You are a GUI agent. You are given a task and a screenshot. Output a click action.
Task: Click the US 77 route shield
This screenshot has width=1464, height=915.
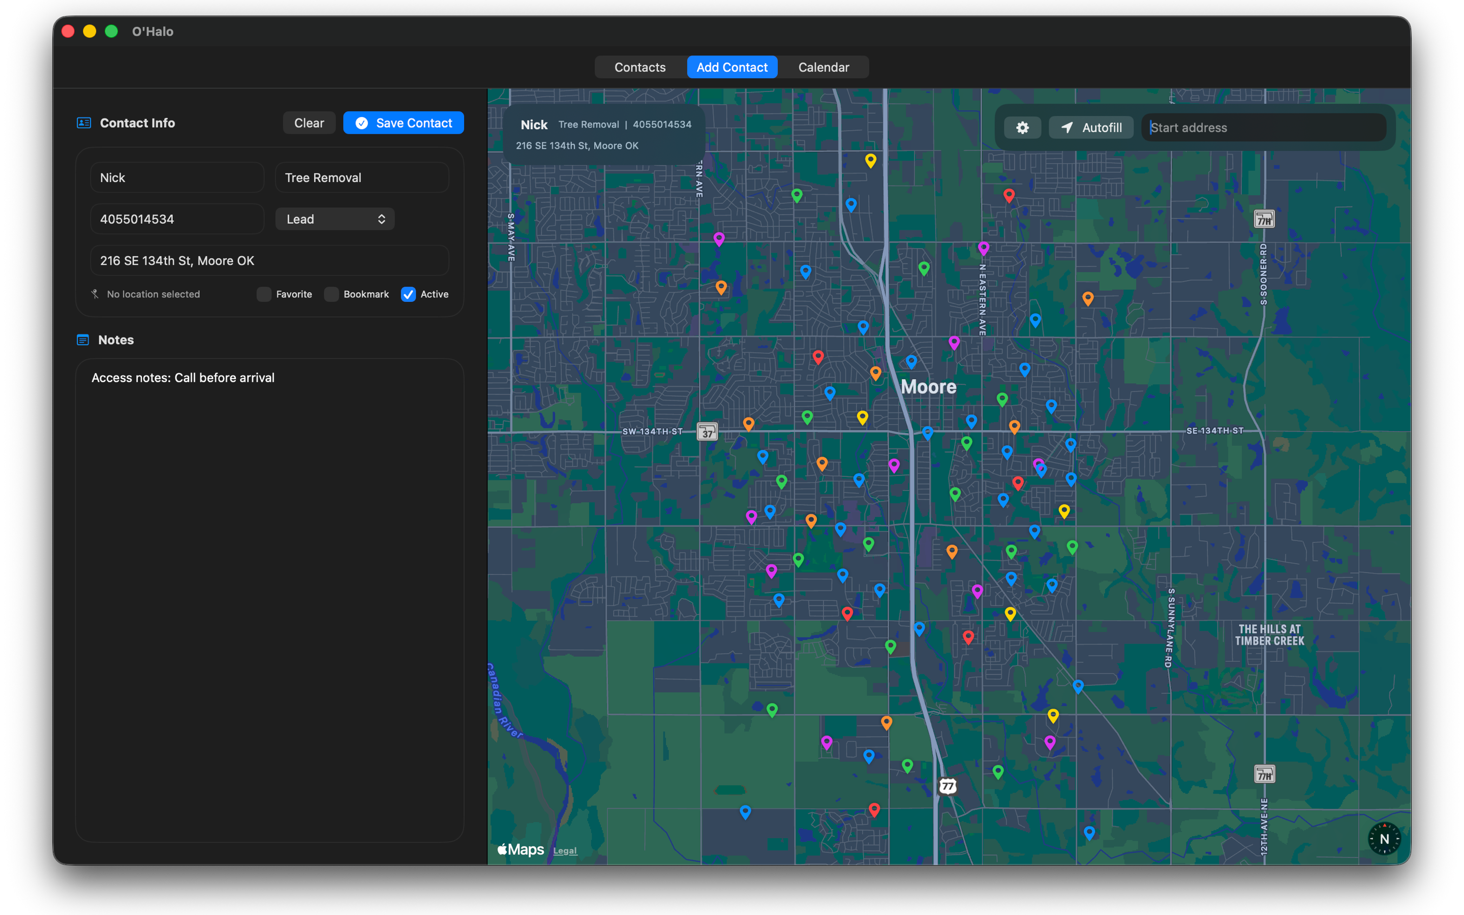pos(948,786)
